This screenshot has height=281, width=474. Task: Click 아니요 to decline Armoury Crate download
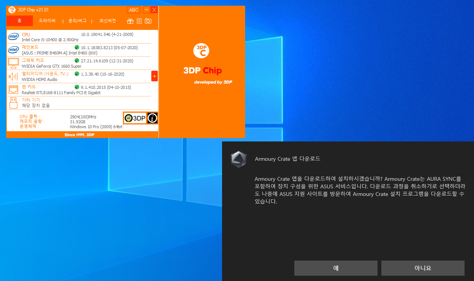(x=423, y=268)
